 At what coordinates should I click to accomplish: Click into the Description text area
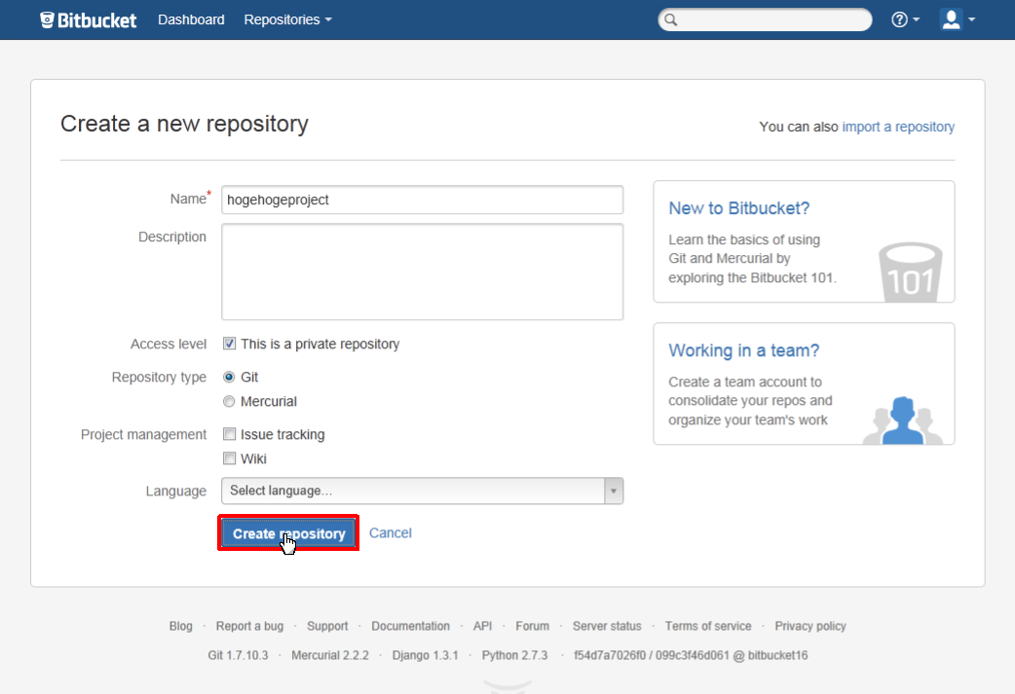click(x=422, y=272)
